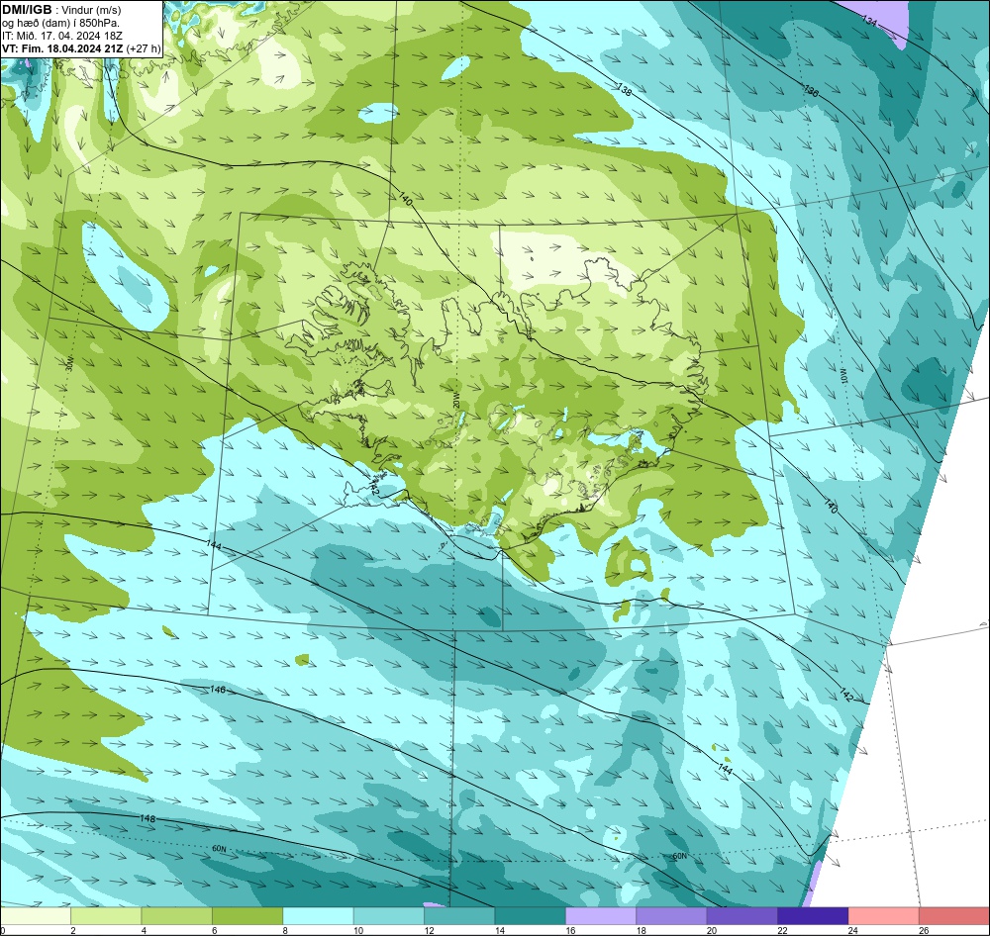
Task: Click the legend tick value "14"
Action: coord(499,930)
